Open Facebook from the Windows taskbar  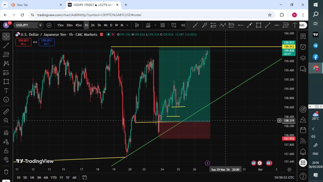316,57
